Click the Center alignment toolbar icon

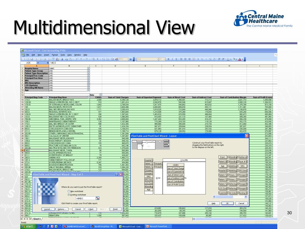(x=185, y=59)
